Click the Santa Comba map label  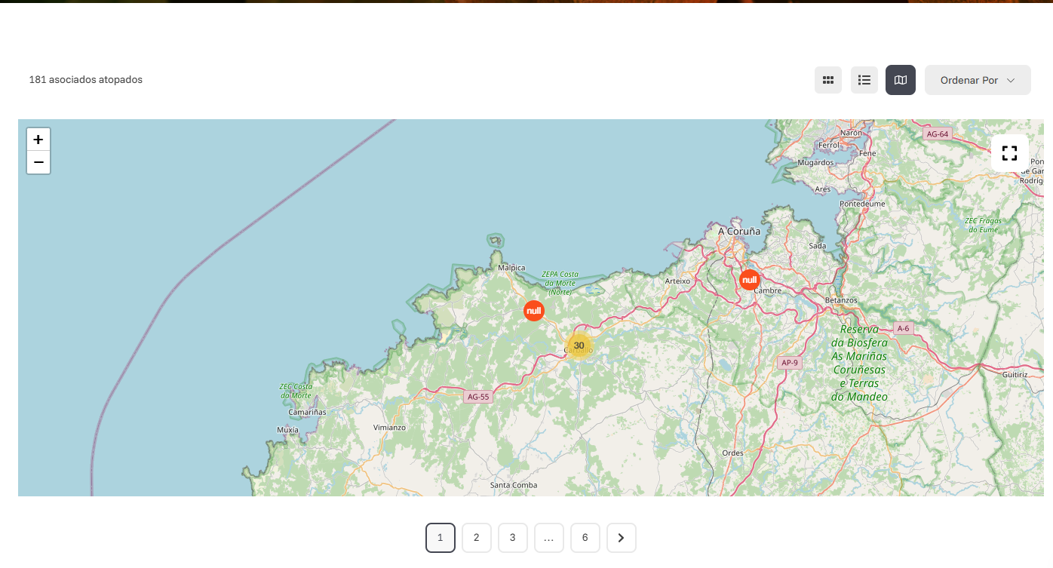(x=514, y=485)
